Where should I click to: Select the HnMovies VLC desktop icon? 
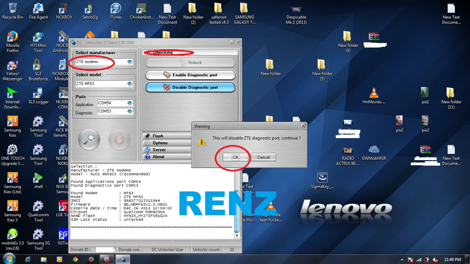coord(374,96)
